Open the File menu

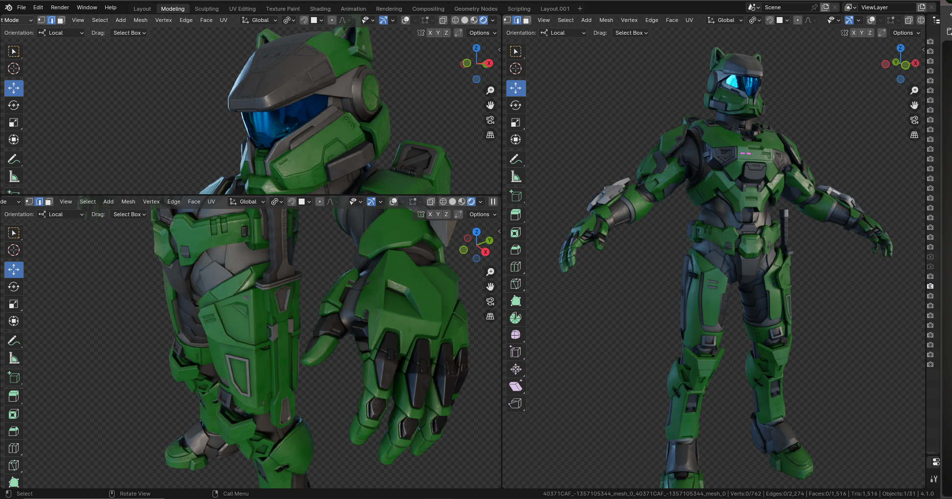click(x=22, y=7)
